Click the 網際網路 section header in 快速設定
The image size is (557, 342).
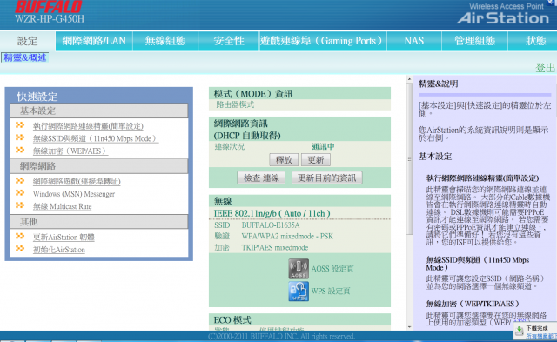click(x=98, y=166)
